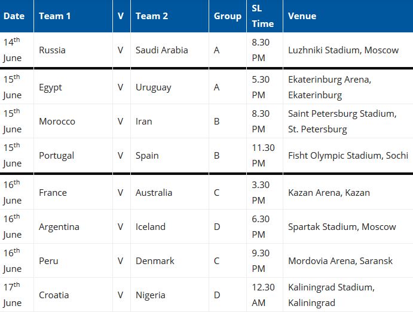Click Mordovia Arena, Saransk venue cell

(x=348, y=260)
